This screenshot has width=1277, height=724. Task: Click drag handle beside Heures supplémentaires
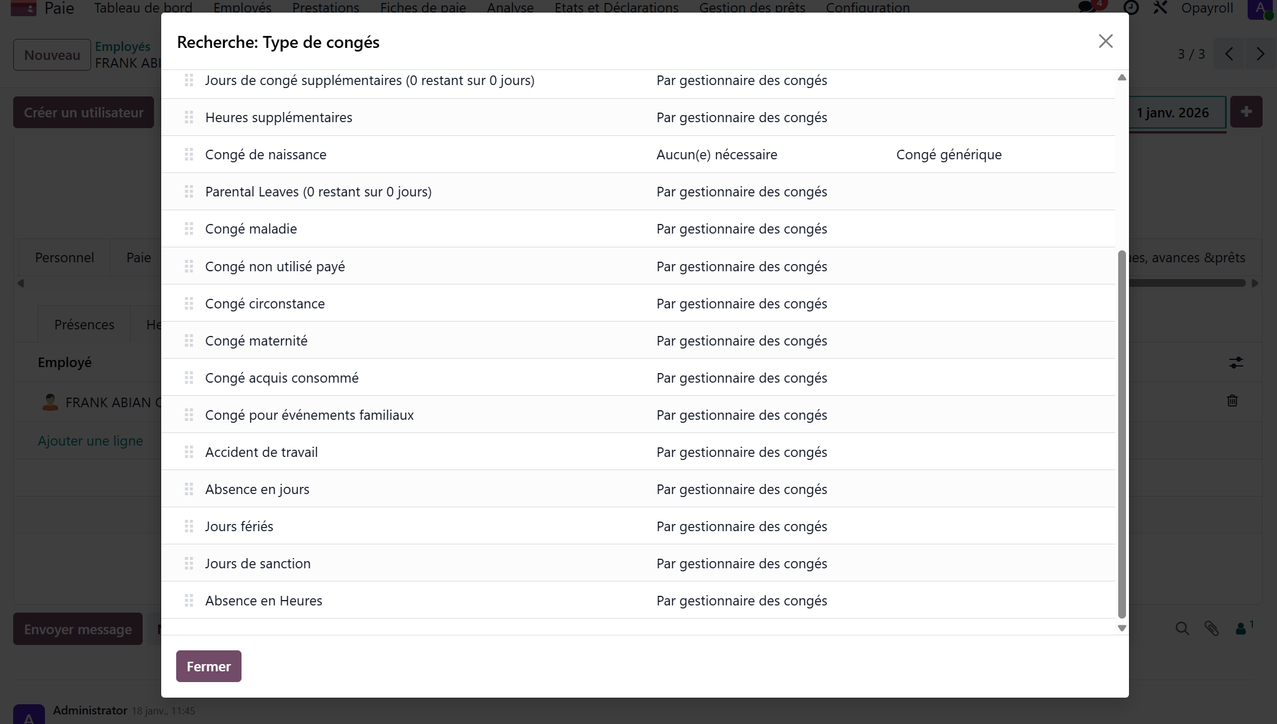pyautogui.click(x=189, y=117)
